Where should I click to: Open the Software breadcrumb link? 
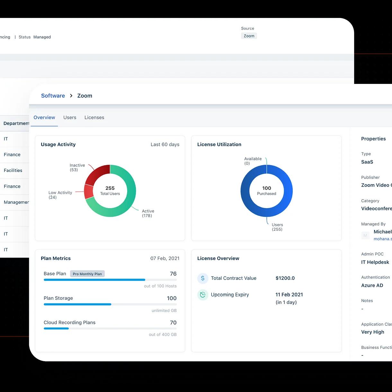point(53,96)
